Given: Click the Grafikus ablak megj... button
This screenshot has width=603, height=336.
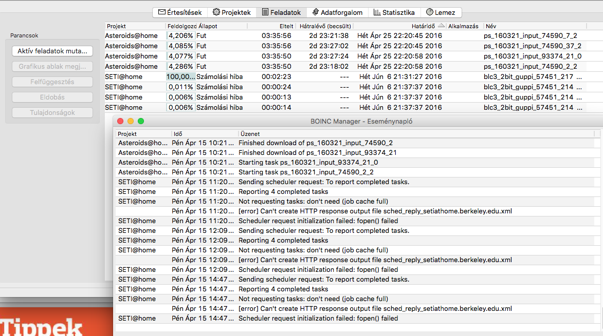Looking at the screenshot, I should click(x=52, y=66).
